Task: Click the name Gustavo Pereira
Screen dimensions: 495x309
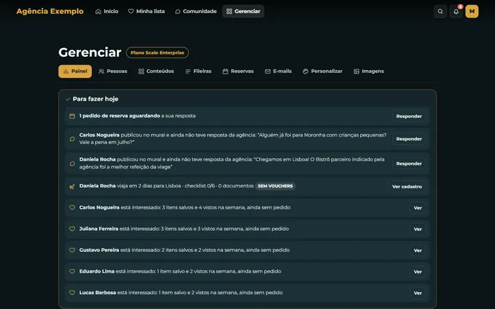Action: pos(99,250)
